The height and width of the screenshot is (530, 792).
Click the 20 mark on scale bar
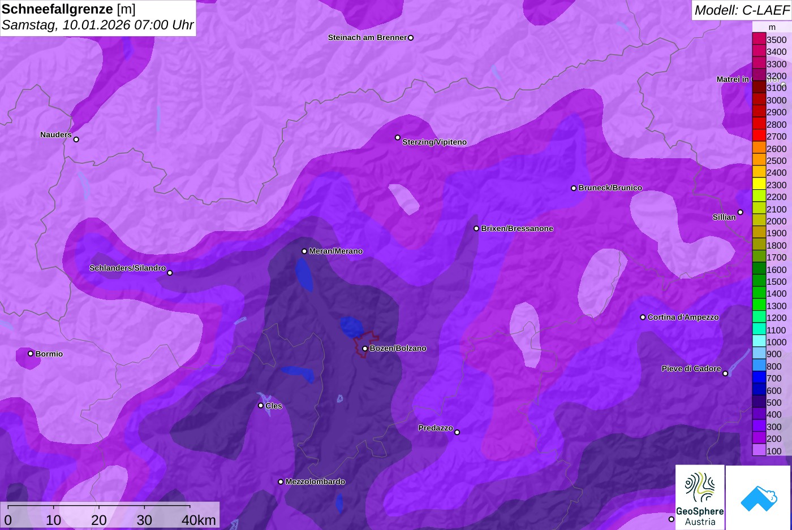tap(99, 520)
